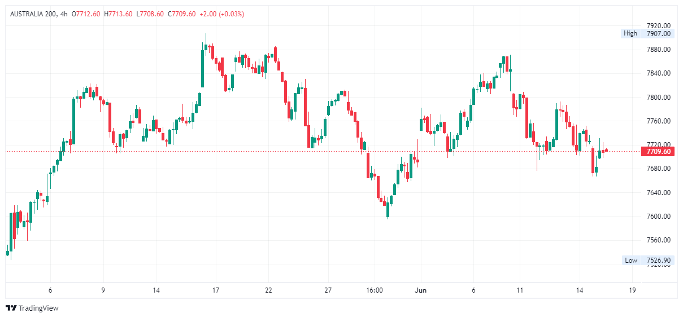Viewport: 683px width, 318px height.
Task: Click the high value H7713.60
Action: [x=118, y=14]
